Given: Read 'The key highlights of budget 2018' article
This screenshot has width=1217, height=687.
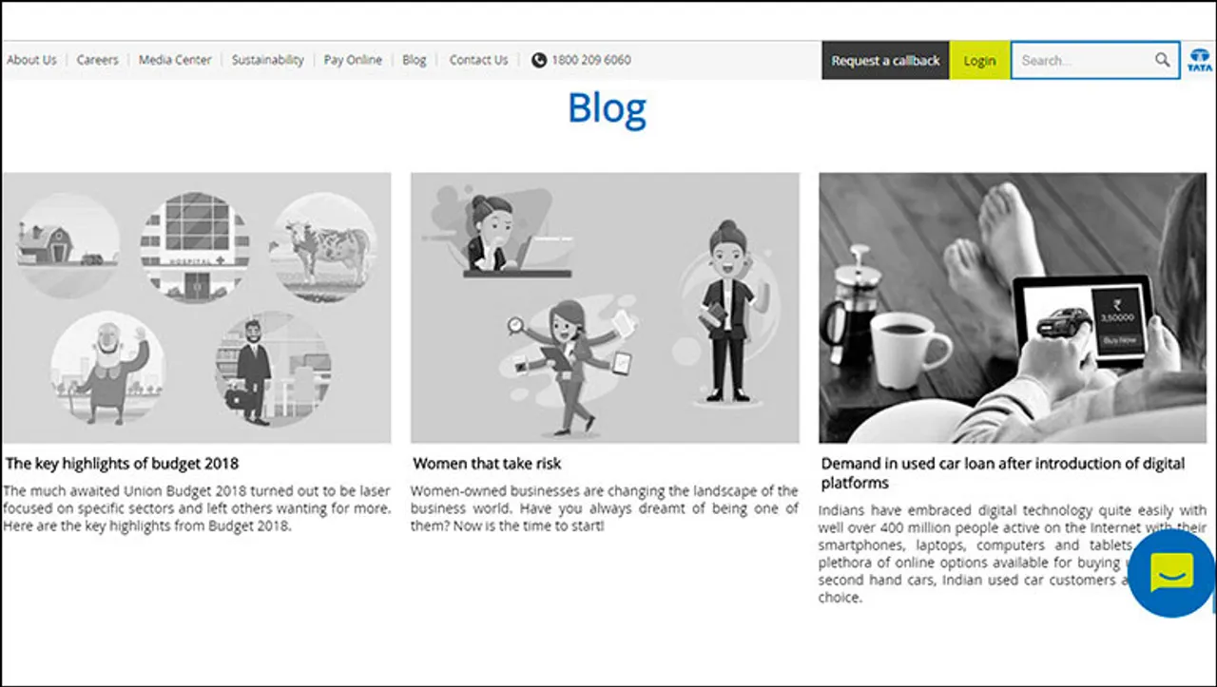Looking at the screenshot, I should click(x=122, y=464).
